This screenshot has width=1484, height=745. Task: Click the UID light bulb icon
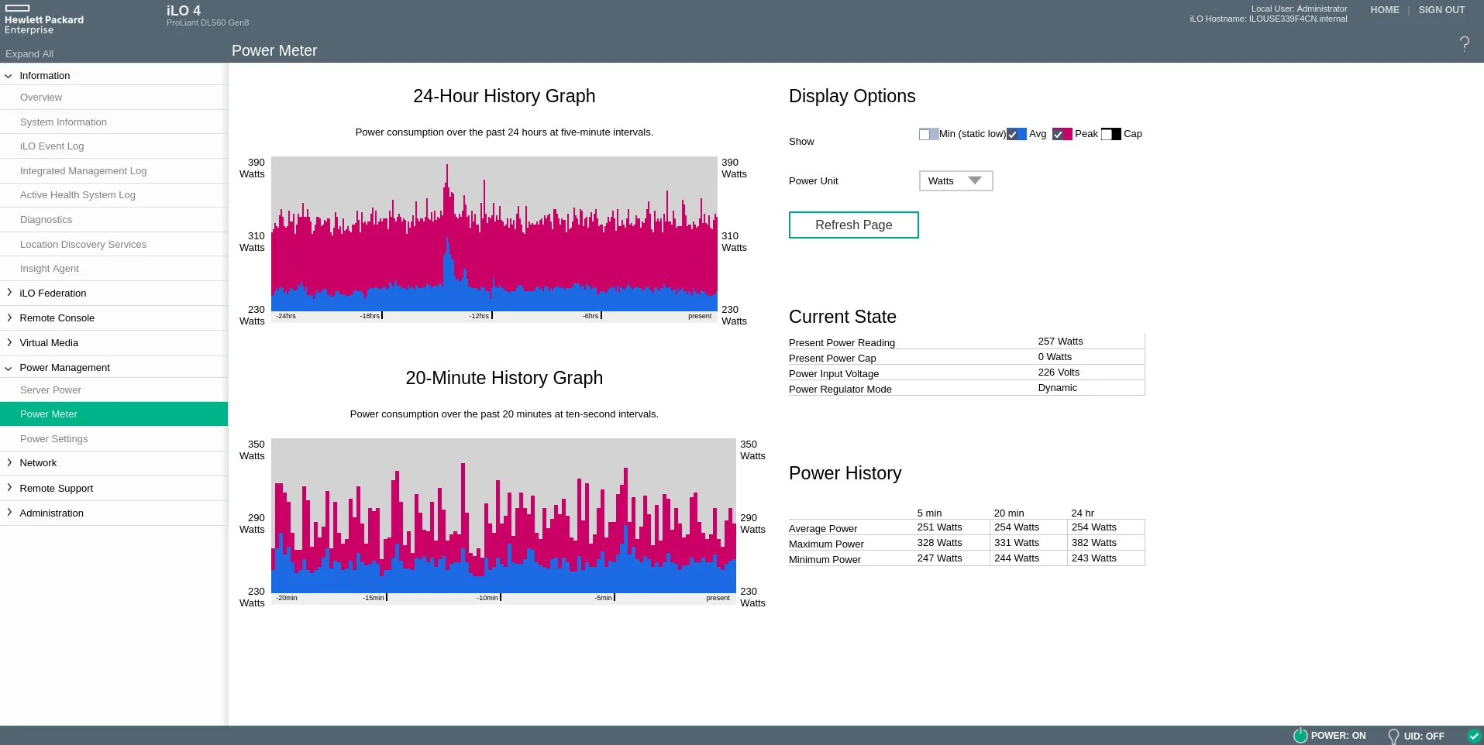pos(1393,736)
